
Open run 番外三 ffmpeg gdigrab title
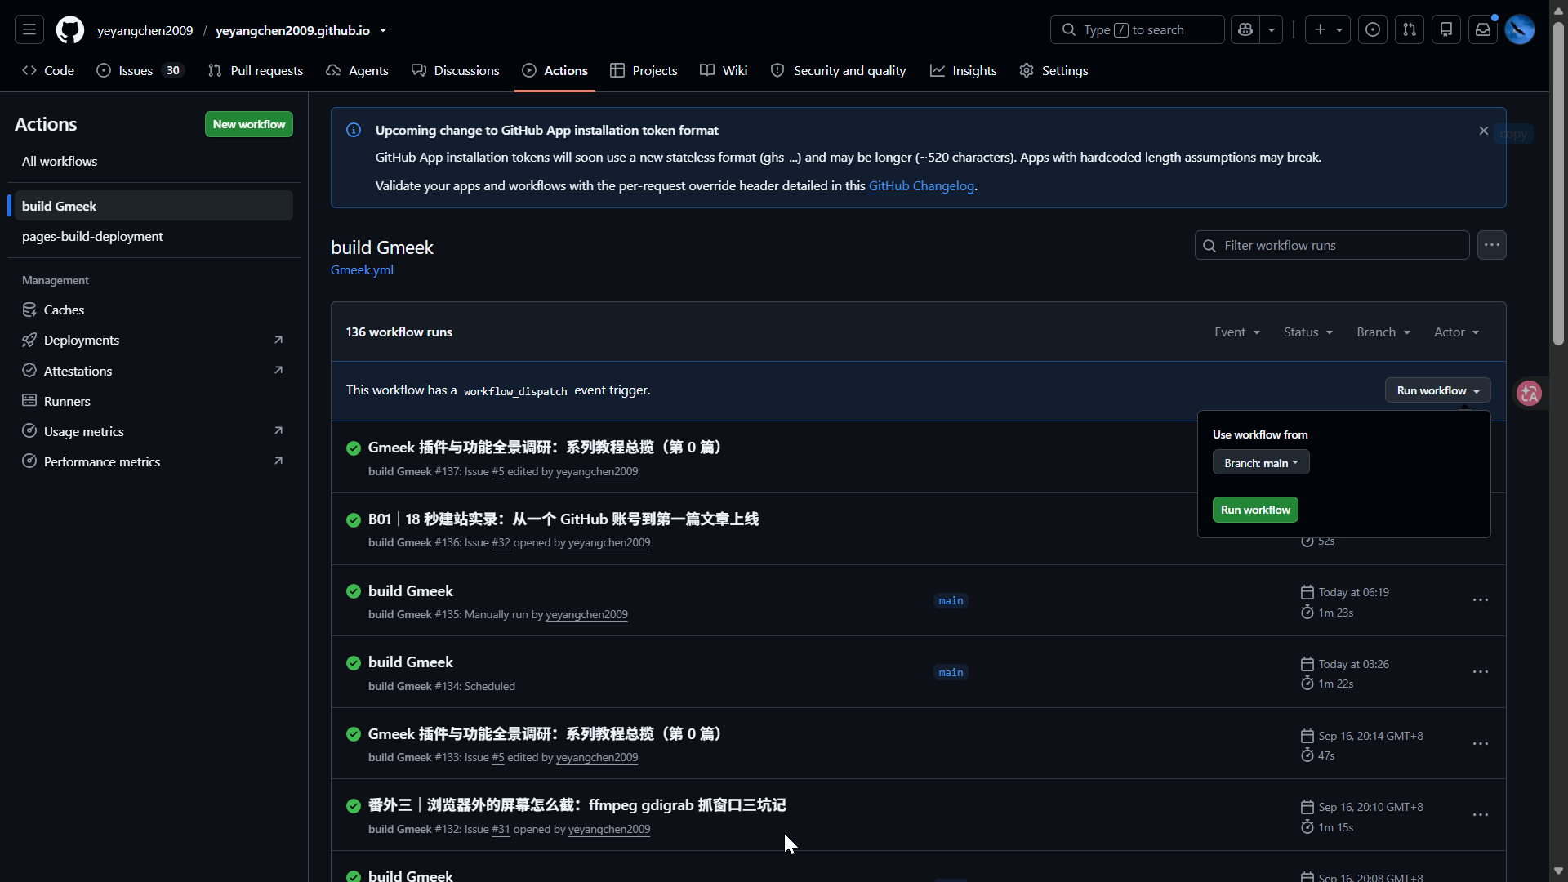[x=577, y=805]
